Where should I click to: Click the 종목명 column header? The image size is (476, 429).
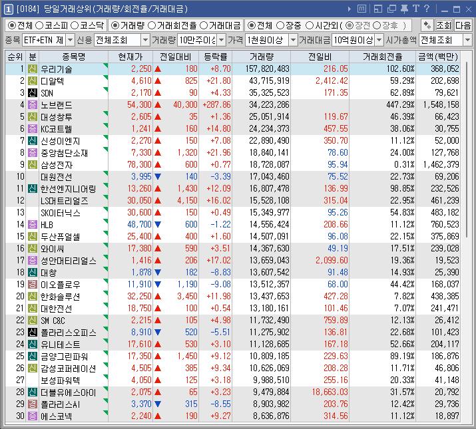point(73,57)
